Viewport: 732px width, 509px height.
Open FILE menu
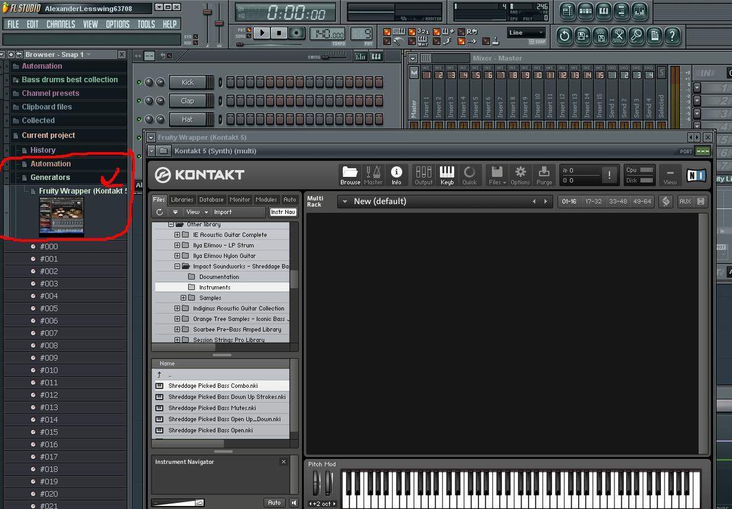click(x=13, y=24)
